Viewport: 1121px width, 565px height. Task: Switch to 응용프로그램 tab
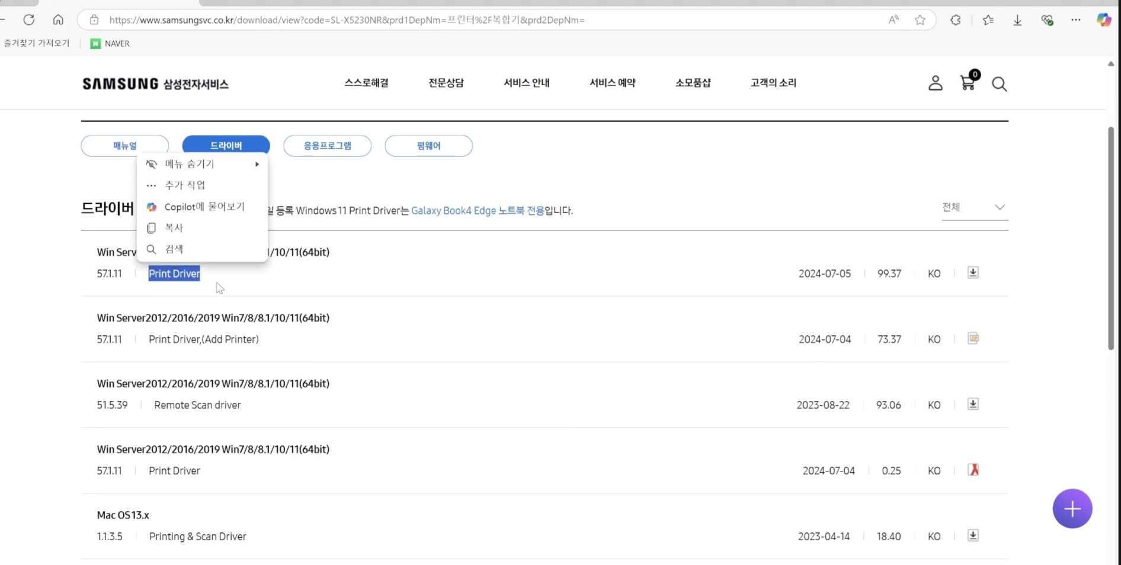click(x=328, y=145)
